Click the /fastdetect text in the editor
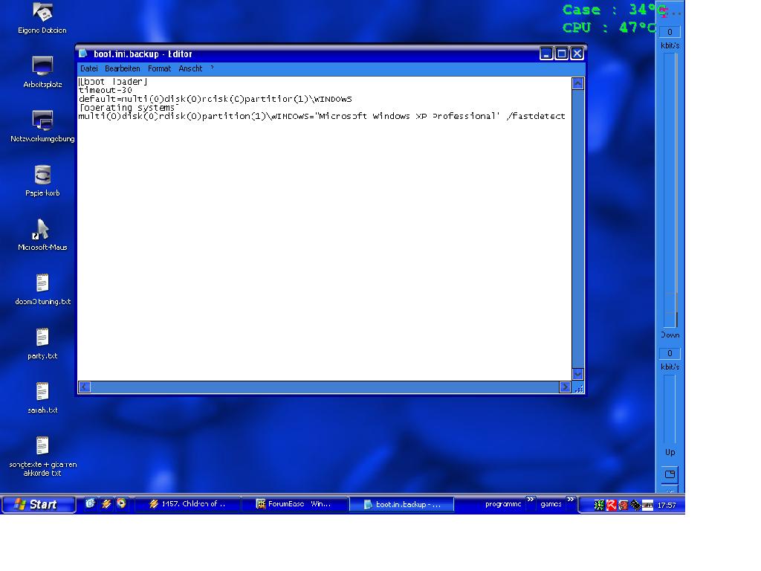The image size is (761, 571). click(536, 116)
